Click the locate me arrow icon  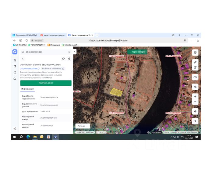pyautogui.click(x=195, y=121)
